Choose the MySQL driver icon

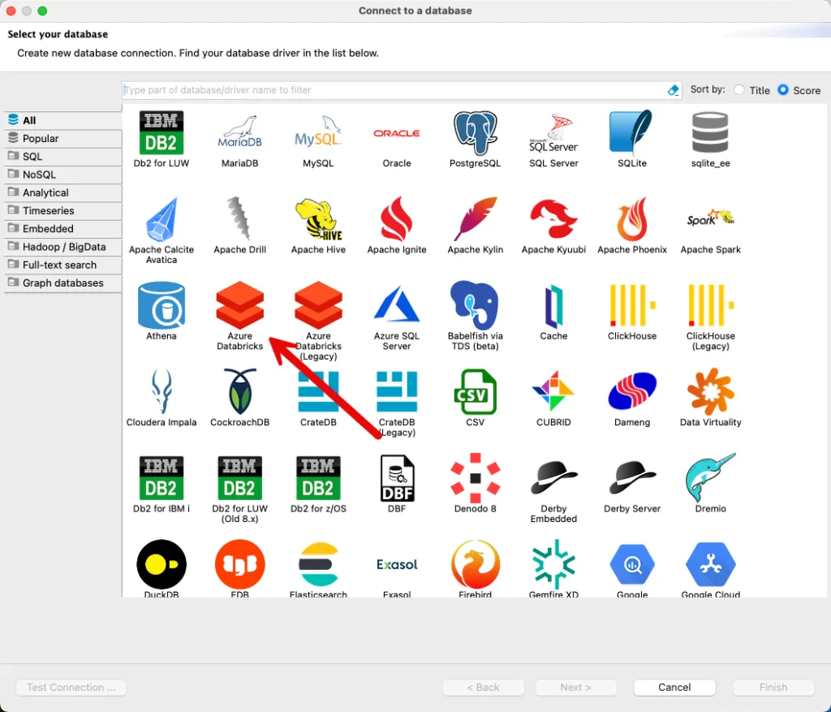[318, 134]
